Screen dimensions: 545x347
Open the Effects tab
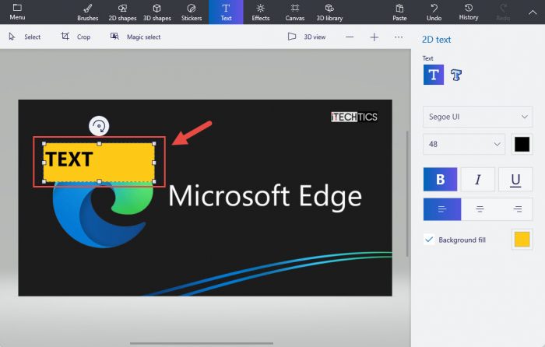tap(260, 12)
